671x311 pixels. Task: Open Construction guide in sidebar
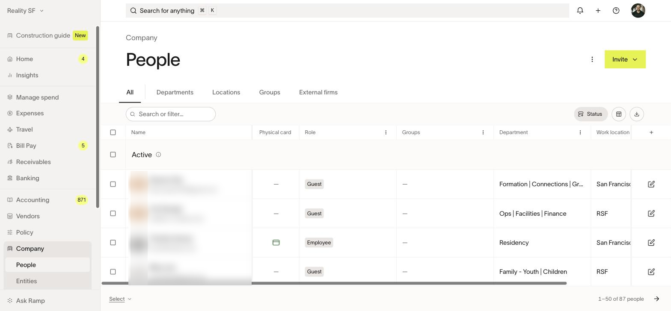(48, 35)
